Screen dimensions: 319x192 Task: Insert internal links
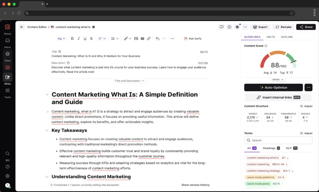click(x=278, y=97)
